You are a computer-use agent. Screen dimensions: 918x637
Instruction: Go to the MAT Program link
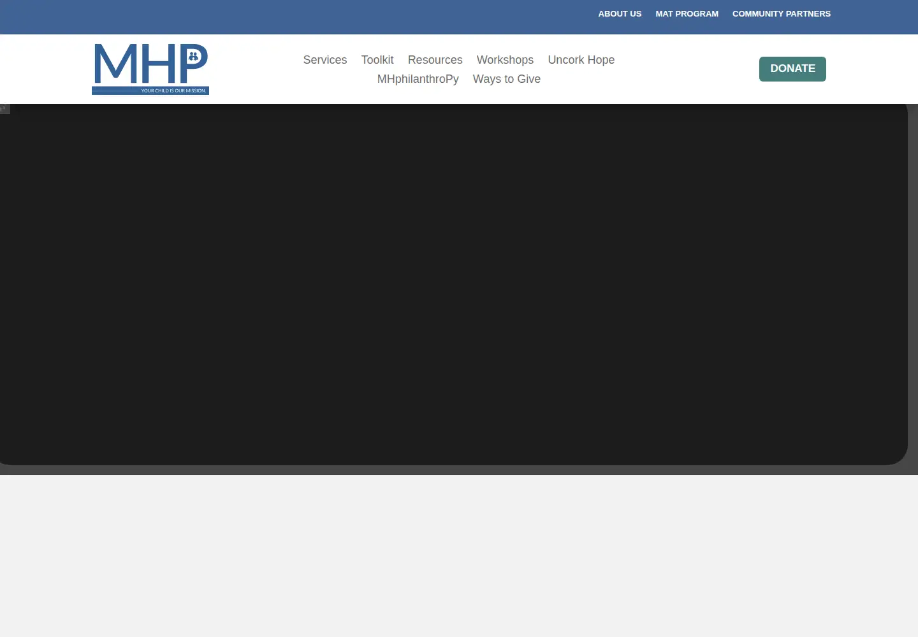point(687,14)
